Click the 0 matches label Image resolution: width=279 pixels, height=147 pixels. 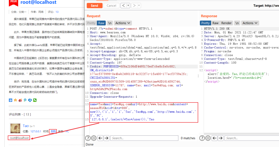click(188, 138)
